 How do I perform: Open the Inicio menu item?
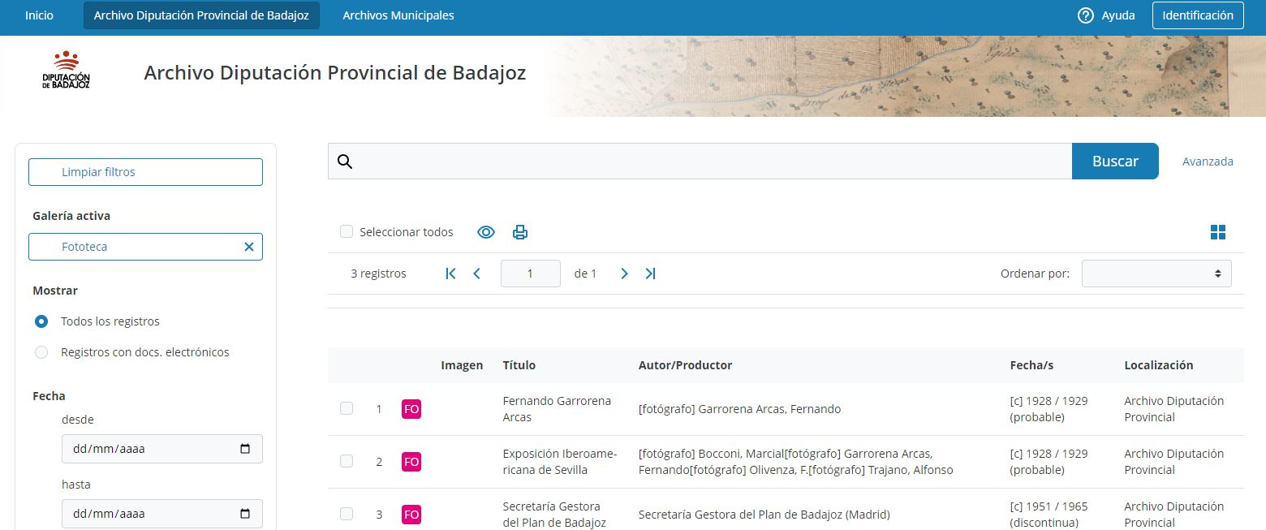tap(39, 15)
